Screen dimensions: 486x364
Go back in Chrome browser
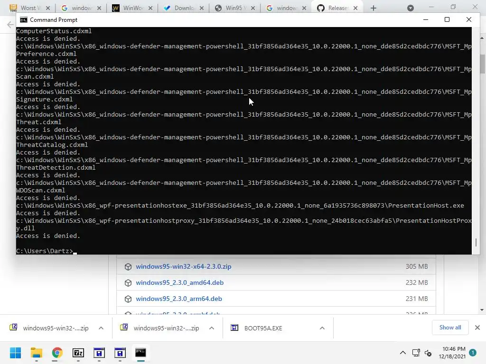coord(10,25)
